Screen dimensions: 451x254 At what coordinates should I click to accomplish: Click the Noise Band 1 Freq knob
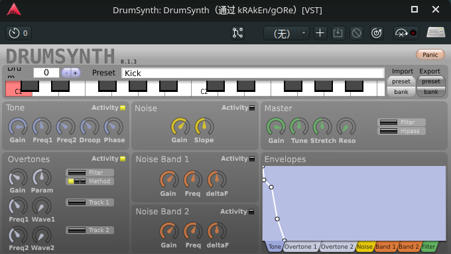point(193,180)
